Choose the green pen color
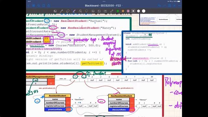The image size is (208, 117). coord(118,11)
